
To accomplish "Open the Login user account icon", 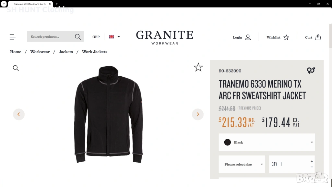I will pos(248,37).
